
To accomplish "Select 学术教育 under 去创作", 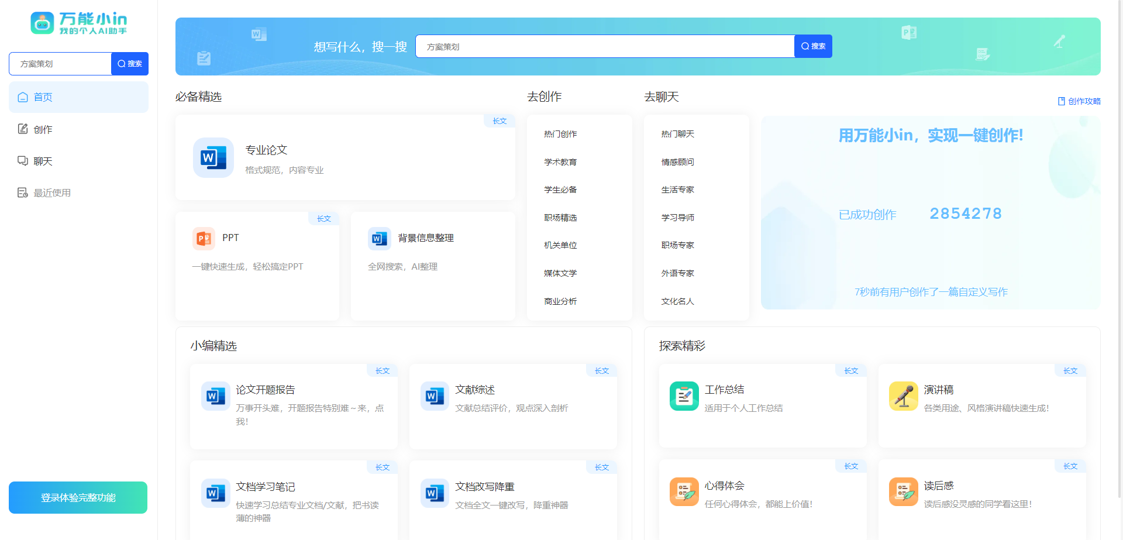I will click(x=560, y=162).
